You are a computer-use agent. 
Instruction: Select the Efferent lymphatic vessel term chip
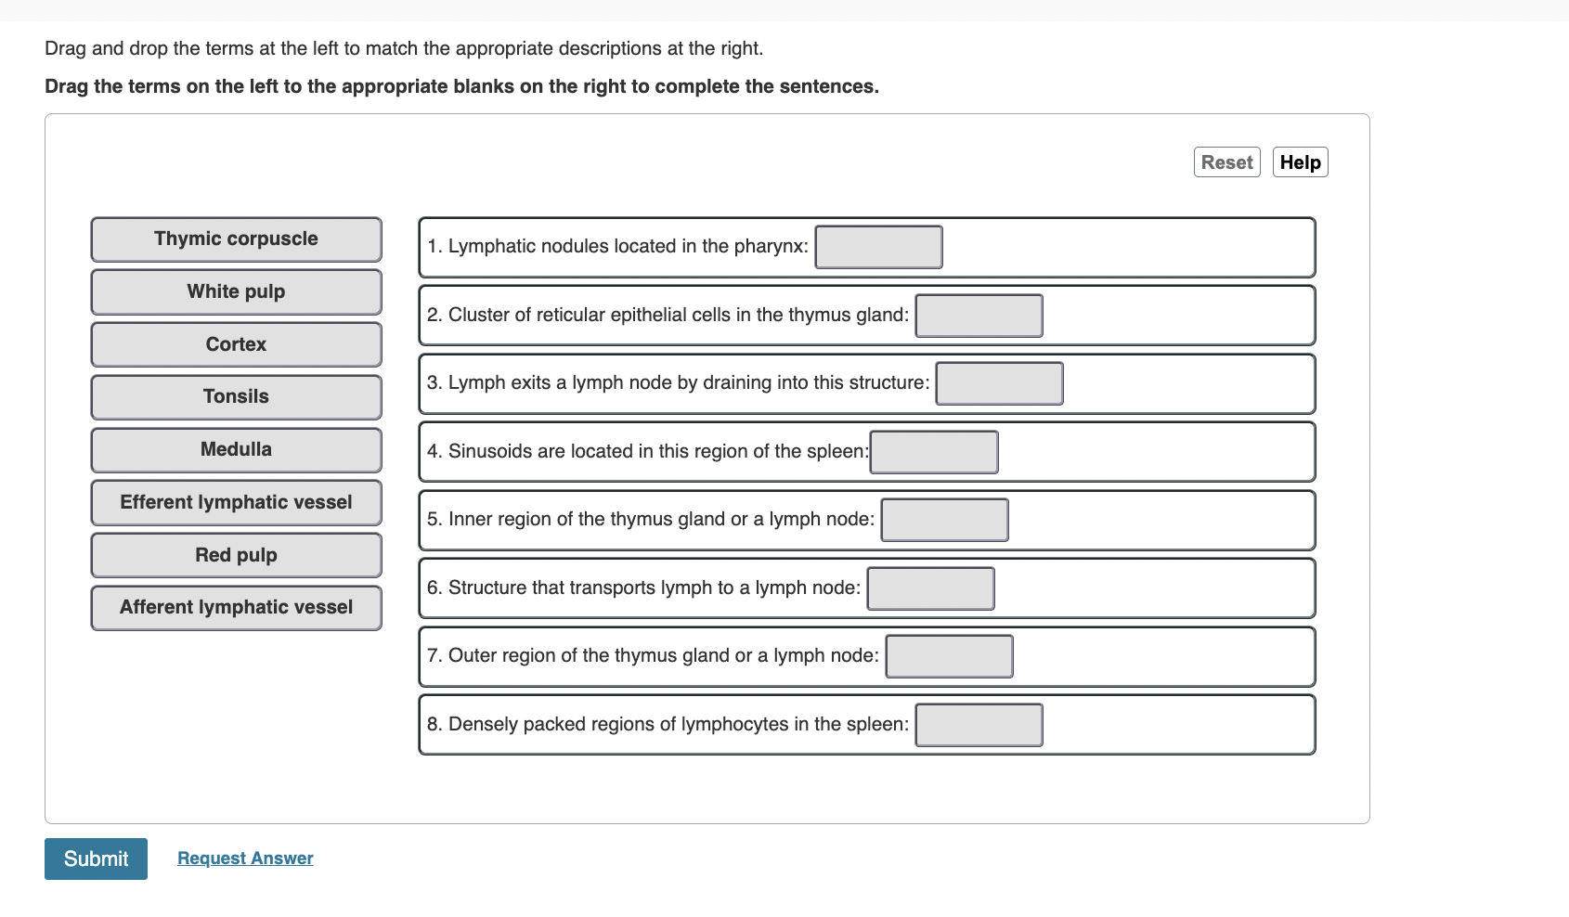236,502
